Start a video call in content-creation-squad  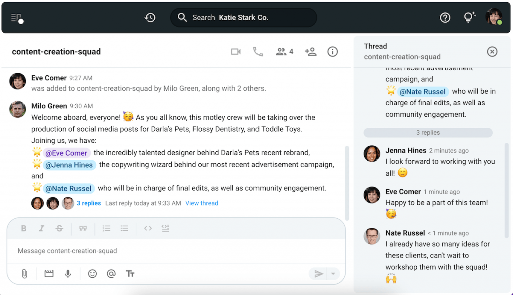click(235, 51)
